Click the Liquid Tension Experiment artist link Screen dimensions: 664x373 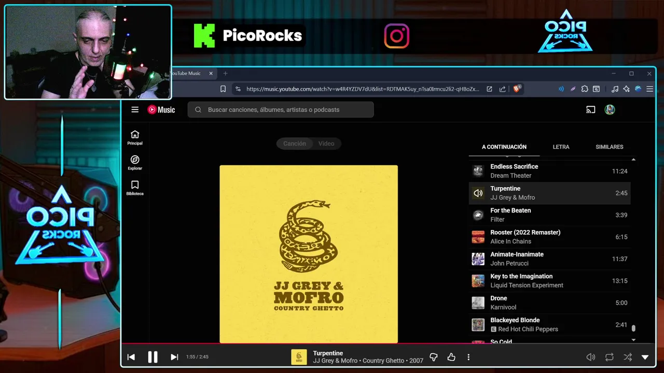click(x=527, y=285)
